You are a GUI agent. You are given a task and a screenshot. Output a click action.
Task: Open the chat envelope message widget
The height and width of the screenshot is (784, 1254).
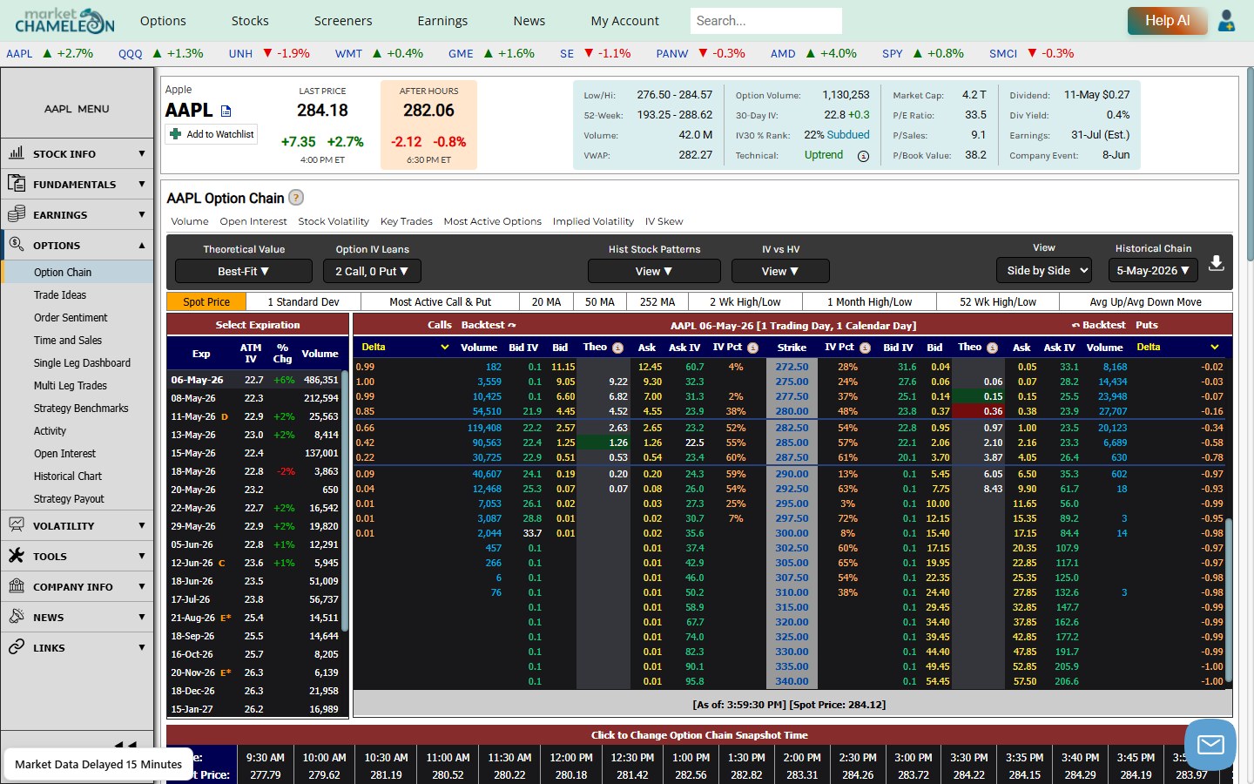point(1210,744)
